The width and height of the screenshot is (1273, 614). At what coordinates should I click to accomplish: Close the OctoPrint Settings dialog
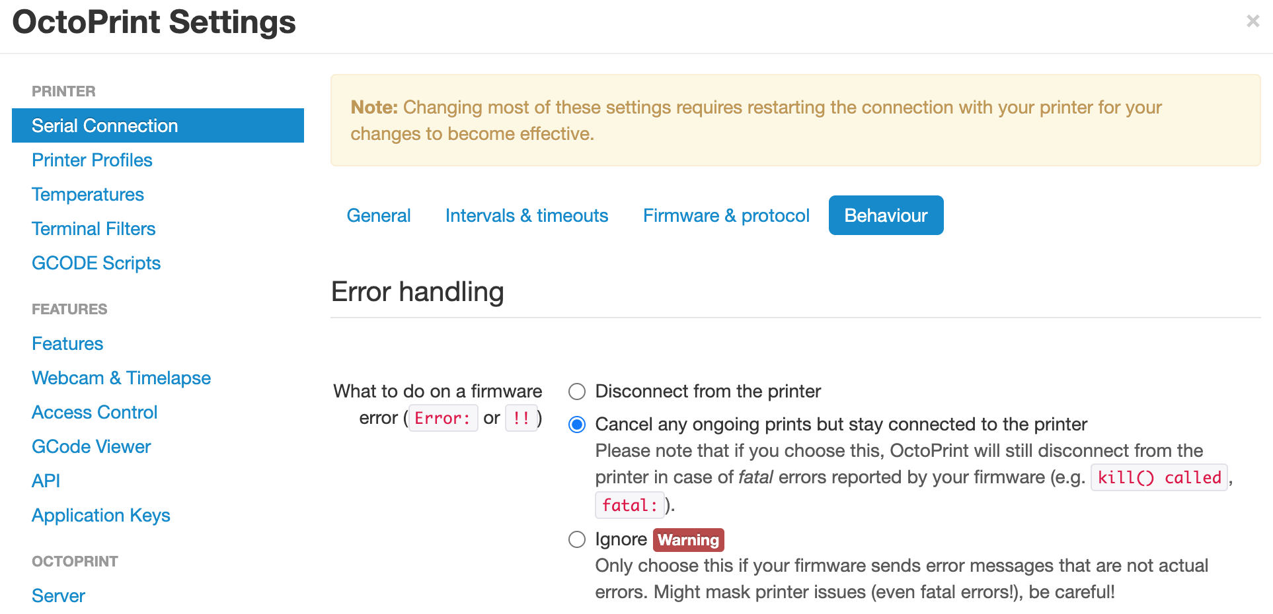[1253, 21]
